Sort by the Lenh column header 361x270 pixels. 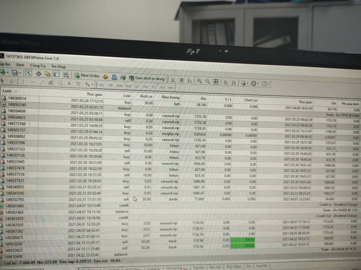19,91
